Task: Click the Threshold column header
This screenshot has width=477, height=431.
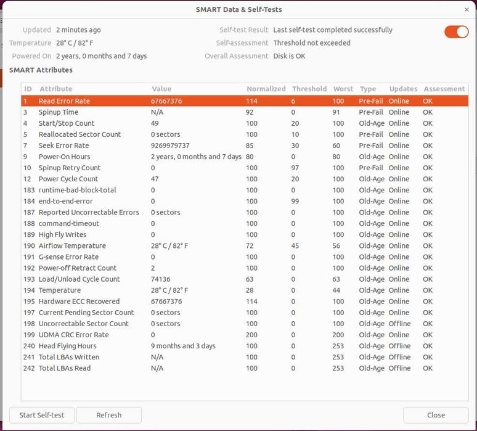Action: tap(309, 89)
